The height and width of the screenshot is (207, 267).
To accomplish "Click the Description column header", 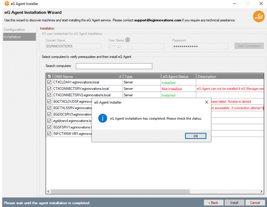I will pyautogui.click(x=230, y=76).
